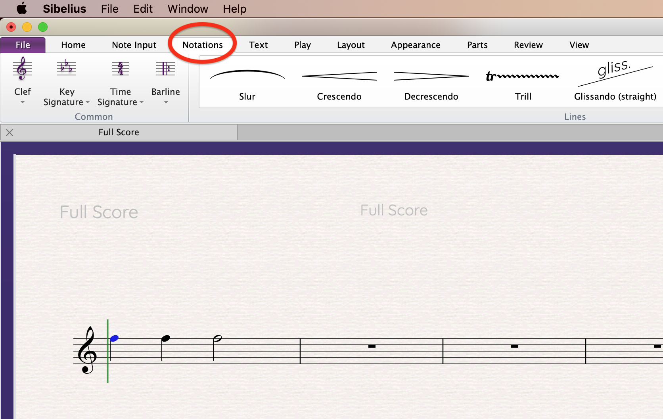Select the second quarter note
Viewport: 663px width, 419px height.
click(166, 338)
